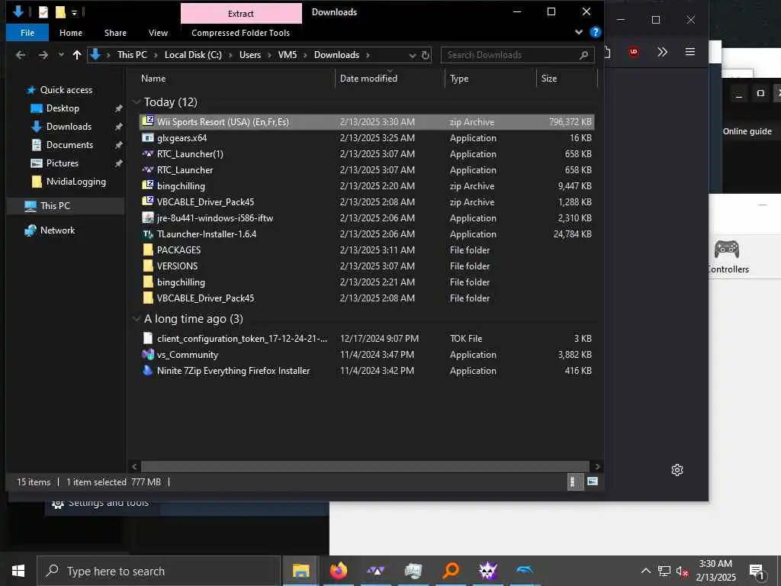
Task: Click This PC in the address breadcrumb
Action: click(132, 55)
